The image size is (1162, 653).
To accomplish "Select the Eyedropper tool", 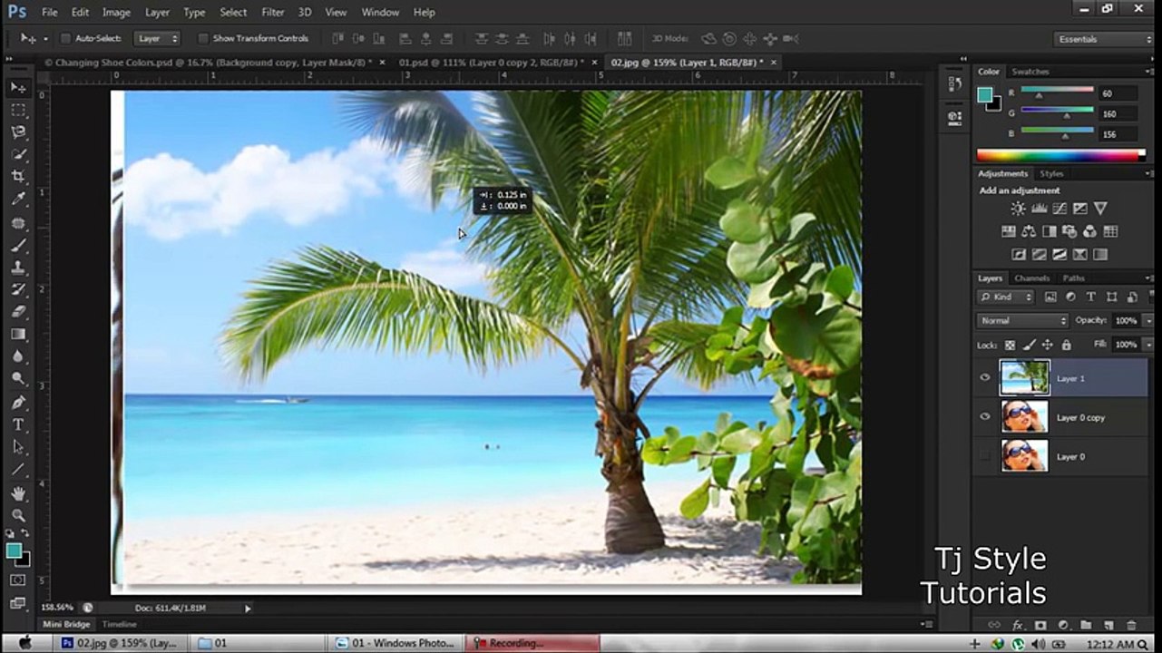I will pyautogui.click(x=18, y=200).
